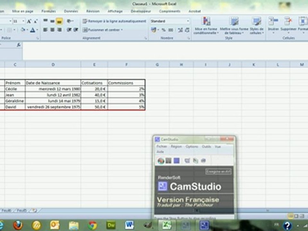
Task: Click the CamStudio pause button
Action: click(x=168, y=161)
